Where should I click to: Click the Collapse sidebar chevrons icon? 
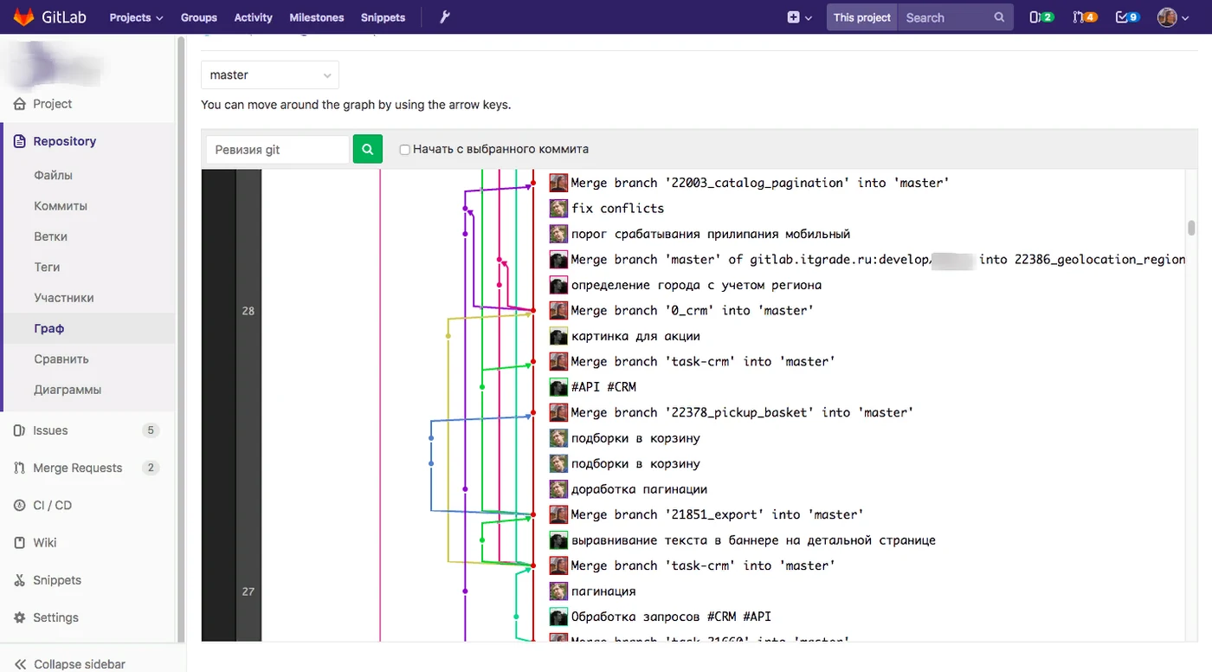[x=19, y=664]
